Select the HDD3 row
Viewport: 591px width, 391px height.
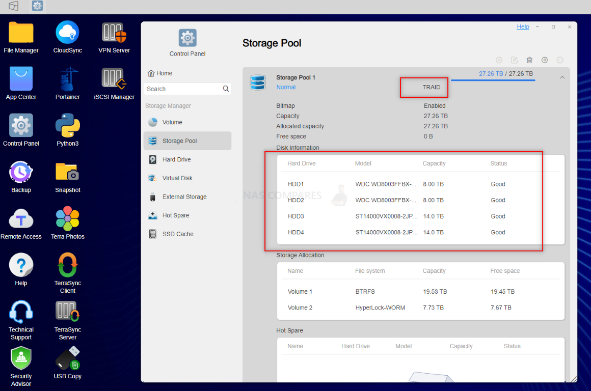421,216
